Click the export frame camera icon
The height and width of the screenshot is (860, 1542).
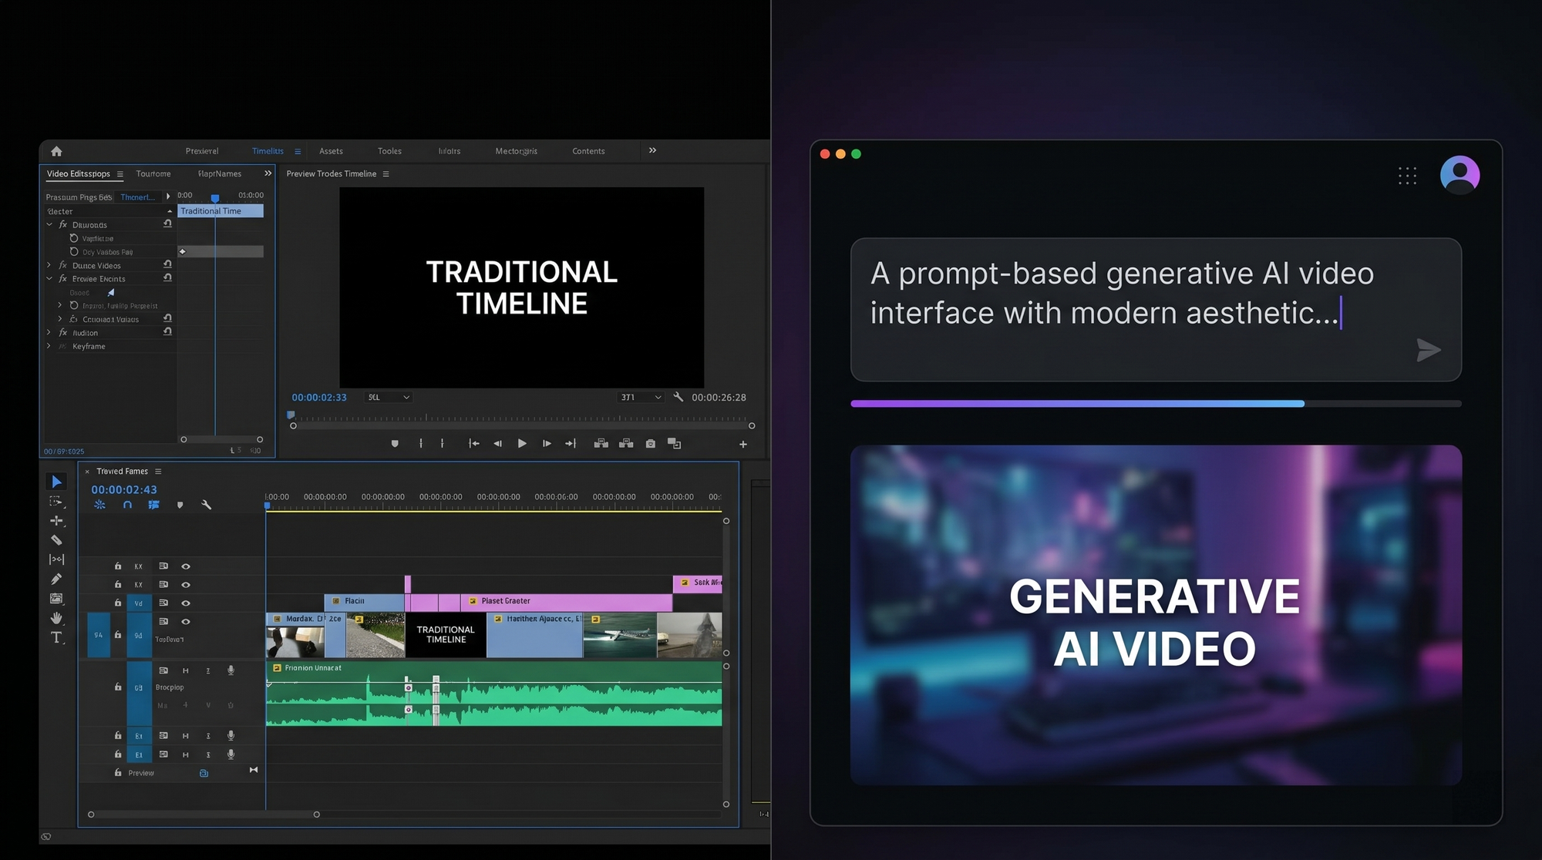(650, 444)
